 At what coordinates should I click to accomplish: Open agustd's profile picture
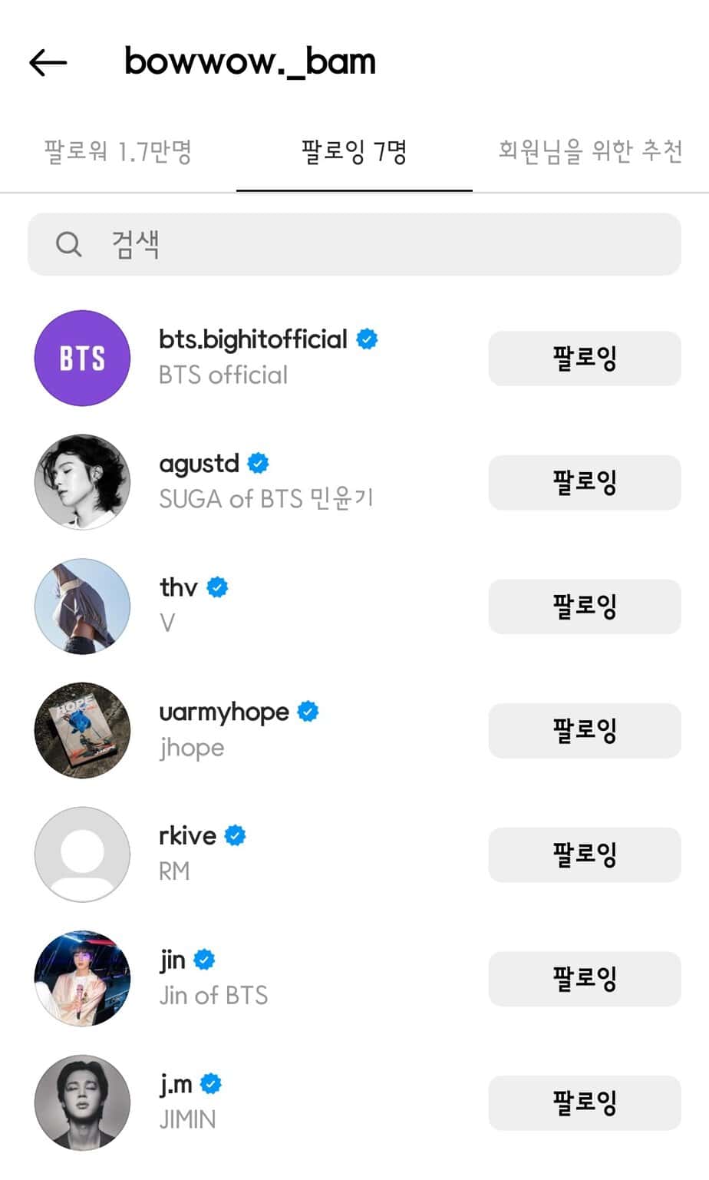pos(82,482)
